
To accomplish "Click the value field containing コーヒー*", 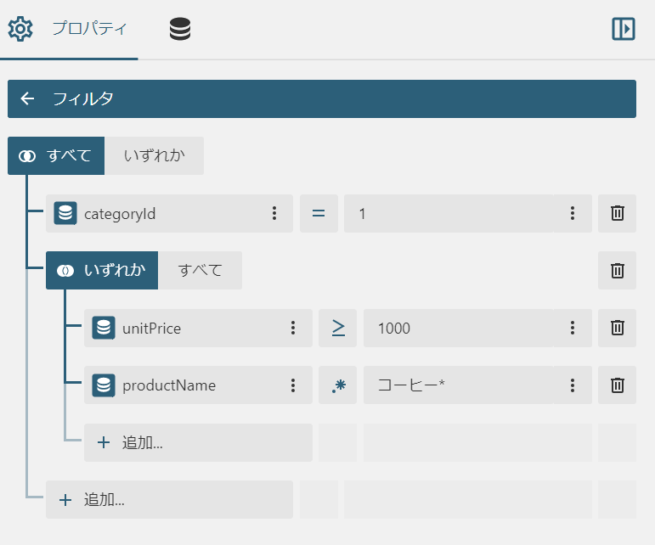I will (458, 385).
